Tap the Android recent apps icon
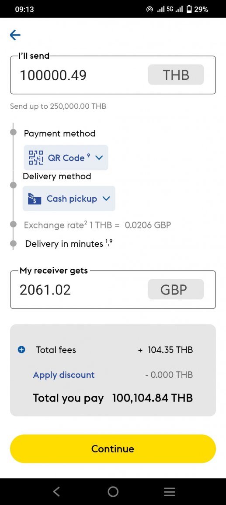The image size is (226, 505). [170, 491]
